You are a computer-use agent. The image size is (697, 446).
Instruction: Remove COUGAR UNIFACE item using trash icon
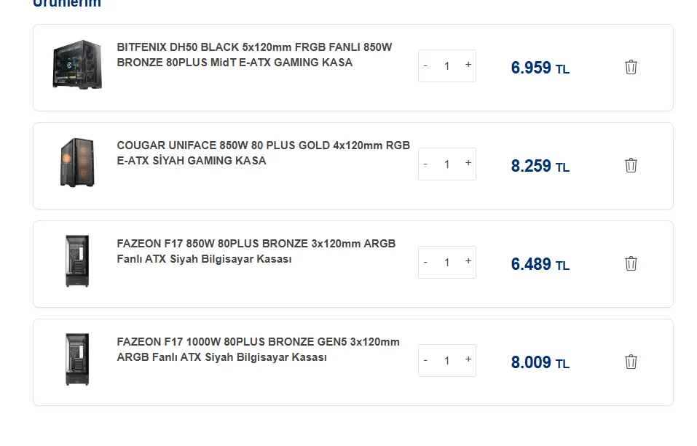[631, 165]
